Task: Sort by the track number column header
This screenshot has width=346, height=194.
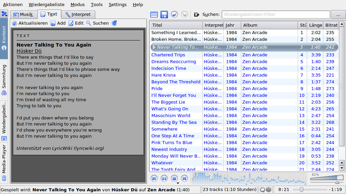Action: [x=302, y=25]
